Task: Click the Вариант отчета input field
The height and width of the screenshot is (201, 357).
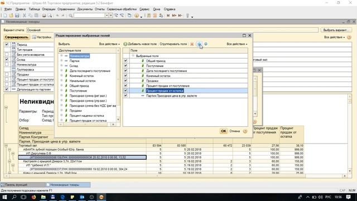Action: point(172,30)
